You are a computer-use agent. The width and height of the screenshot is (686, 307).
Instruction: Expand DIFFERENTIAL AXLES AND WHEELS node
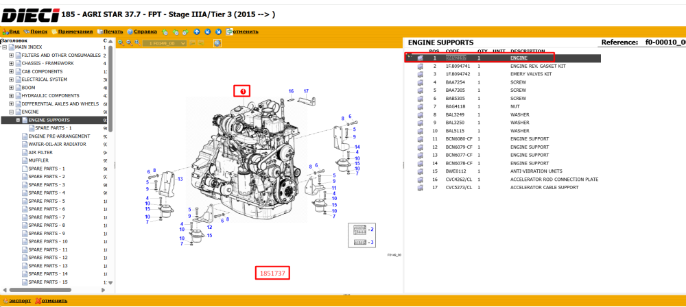(12, 103)
